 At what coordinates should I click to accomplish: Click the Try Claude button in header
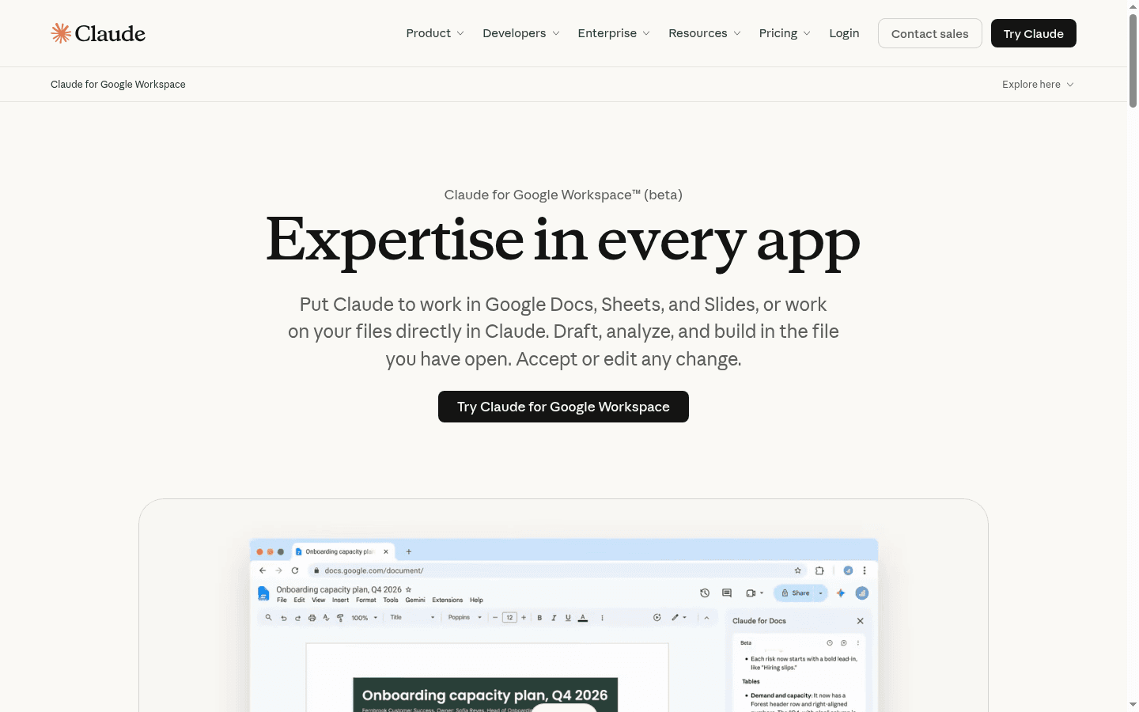1034,33
